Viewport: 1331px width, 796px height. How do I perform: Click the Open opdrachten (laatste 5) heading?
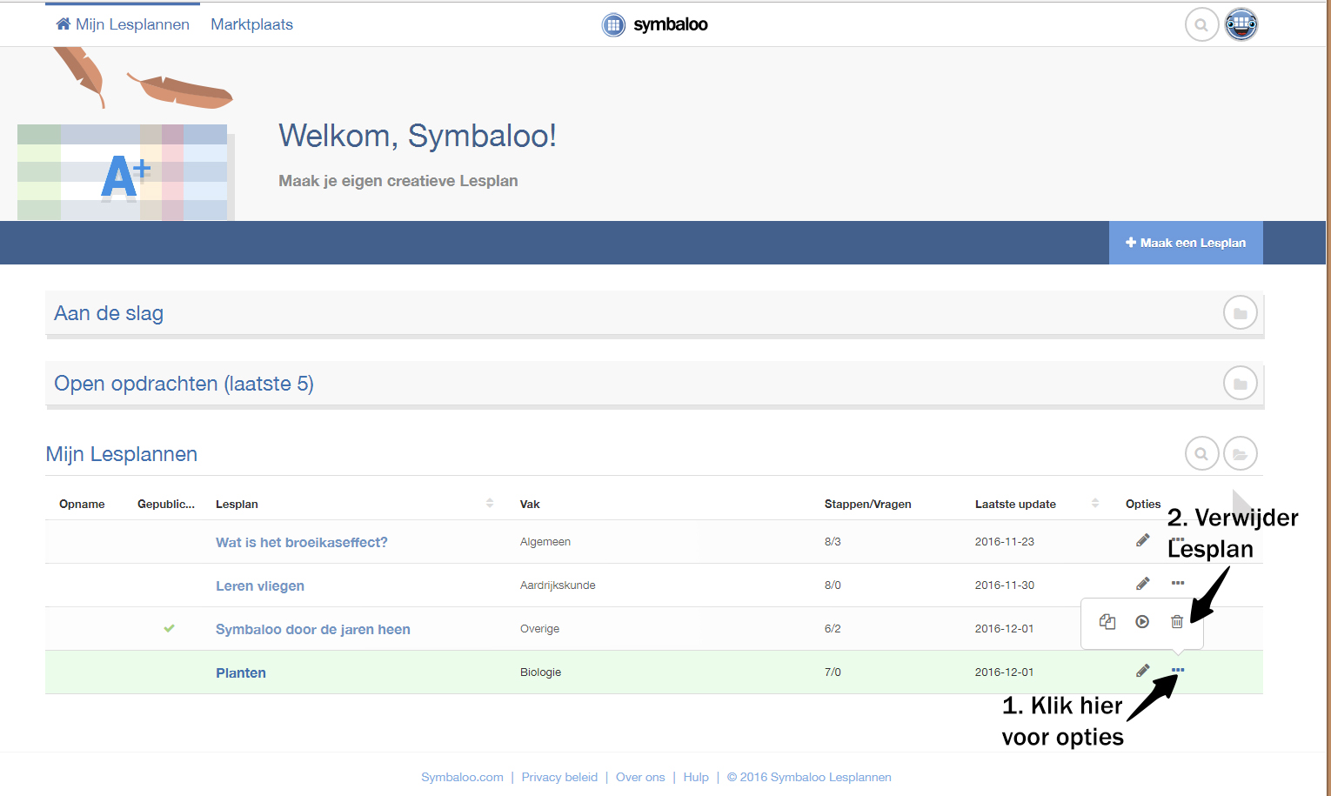pos(184,384)
